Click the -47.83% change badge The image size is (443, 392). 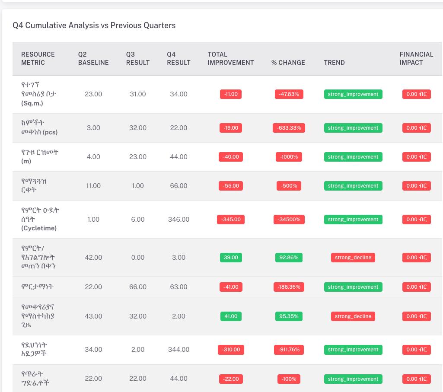point(289,94)
